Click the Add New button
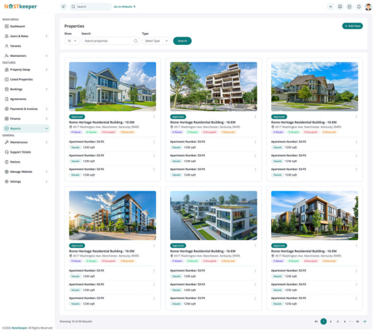This screenshot has width=377, height=334. [353, 26]
